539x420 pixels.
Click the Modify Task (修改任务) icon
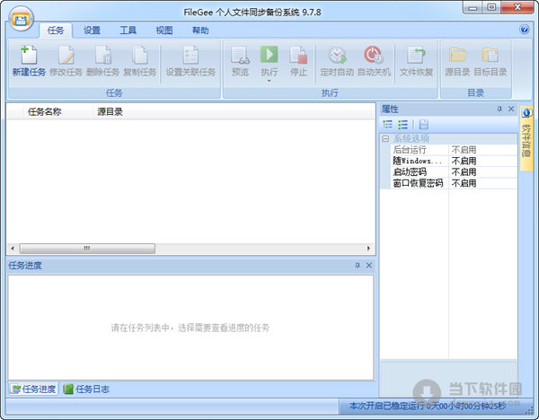pos(66,55)
